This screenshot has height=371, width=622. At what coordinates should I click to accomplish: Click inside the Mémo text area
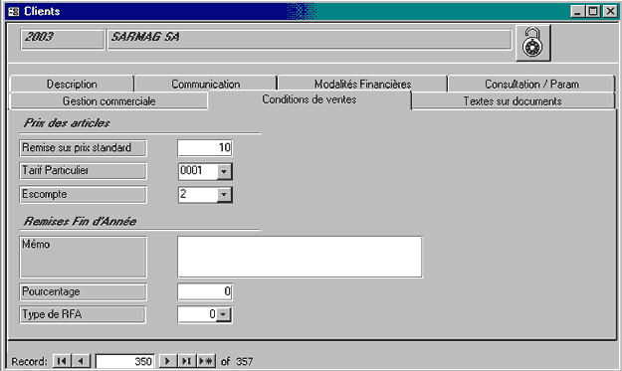tap(300, 257)
